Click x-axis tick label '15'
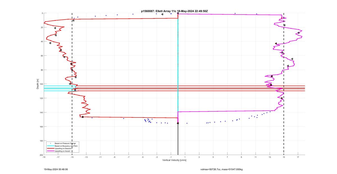This screenshot has height=174, width=337. coord(284,157)
